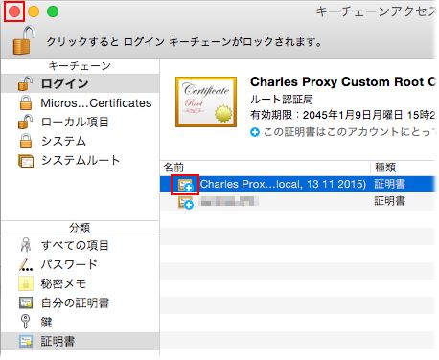
Task: Click the クリックすると ログイン キーチェーンがロックされます message
Action: [x=184, y=42]
